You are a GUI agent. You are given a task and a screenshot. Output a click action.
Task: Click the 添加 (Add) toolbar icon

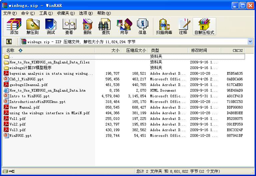(14, 26)
